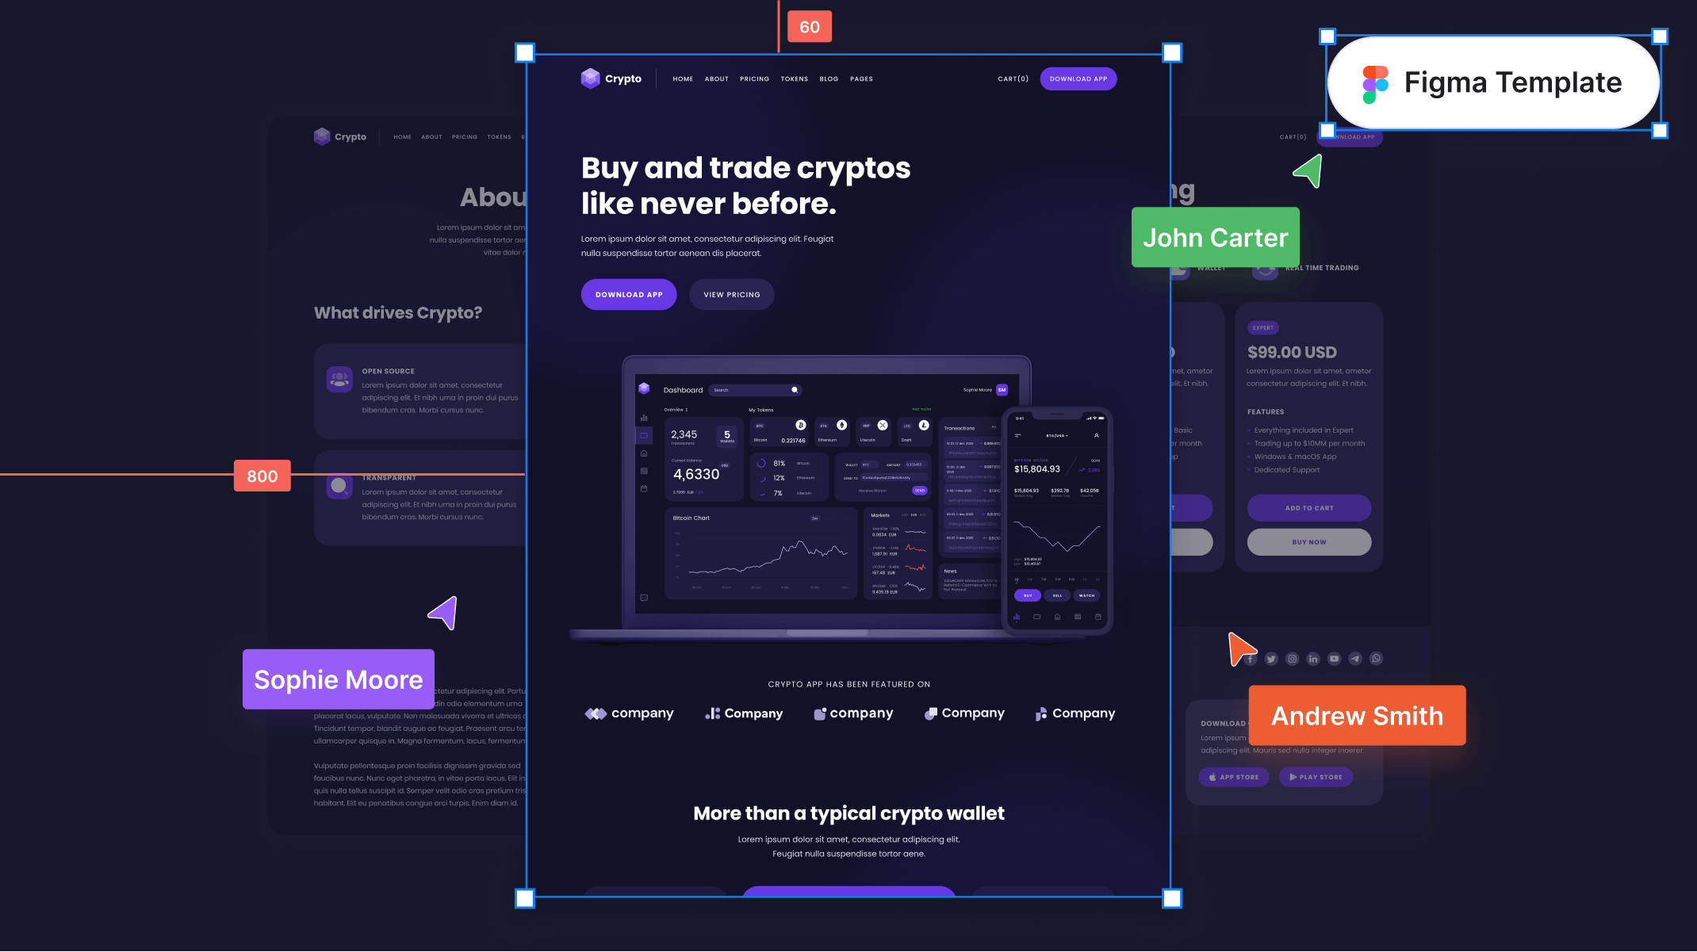Image resolution: width=1697 pixels, height=952 pixels.
Task: Click the BUY NOW button on pricing card
Action: click(1309, 542)
